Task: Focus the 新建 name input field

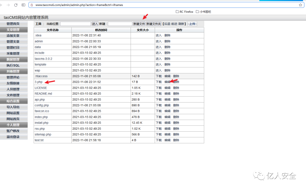Action: tap(120, 24)
